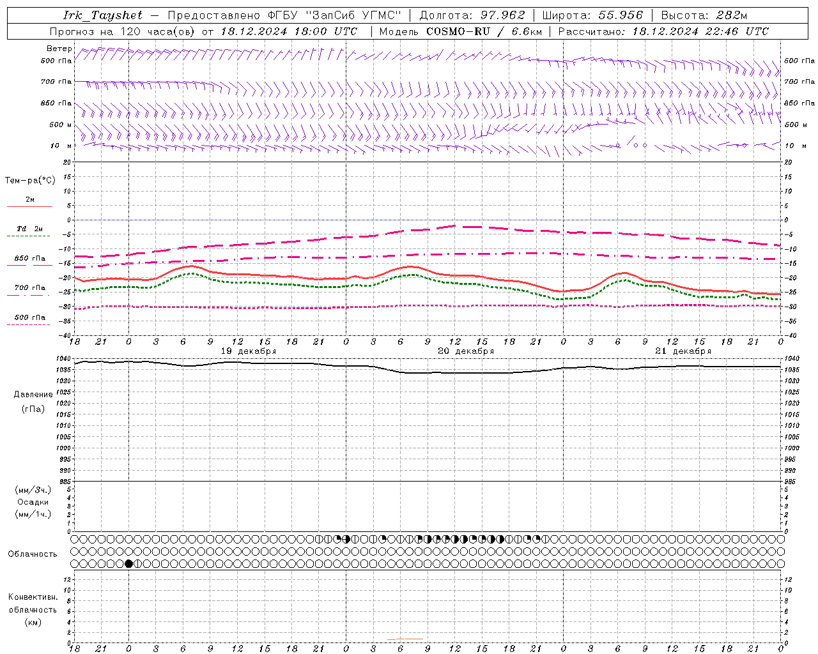The image size is (818, 654).
Task: Click 'Рассчитано: 18.12.2024 22:46 UTC' timestamp
Action: 664,31
